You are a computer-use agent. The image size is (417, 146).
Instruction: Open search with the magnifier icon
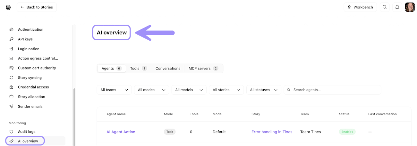pos(385,7)
